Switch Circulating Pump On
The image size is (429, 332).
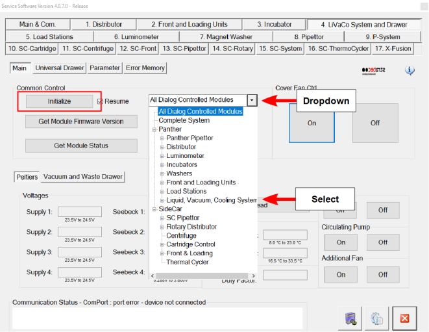[341, 242]
